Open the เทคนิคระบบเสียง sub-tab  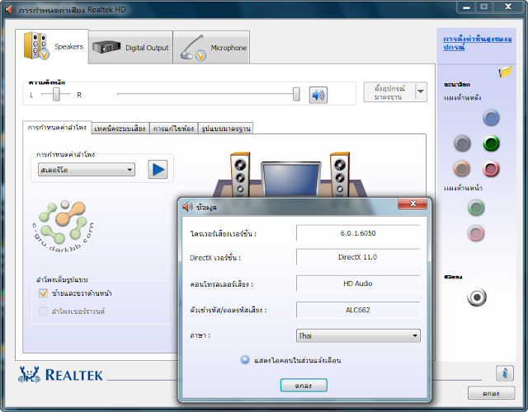[x=120, y=129]
